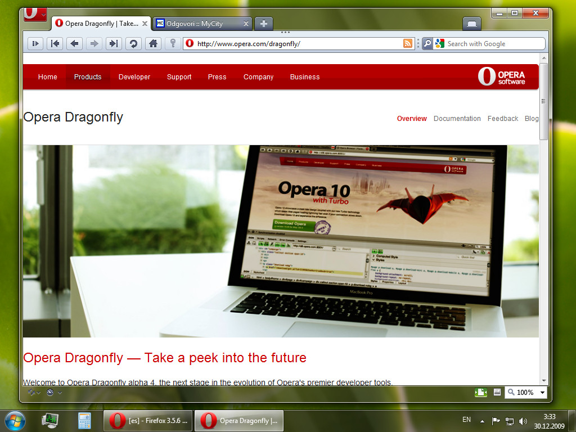Toggle the panels sidebar button

[35, 44]
